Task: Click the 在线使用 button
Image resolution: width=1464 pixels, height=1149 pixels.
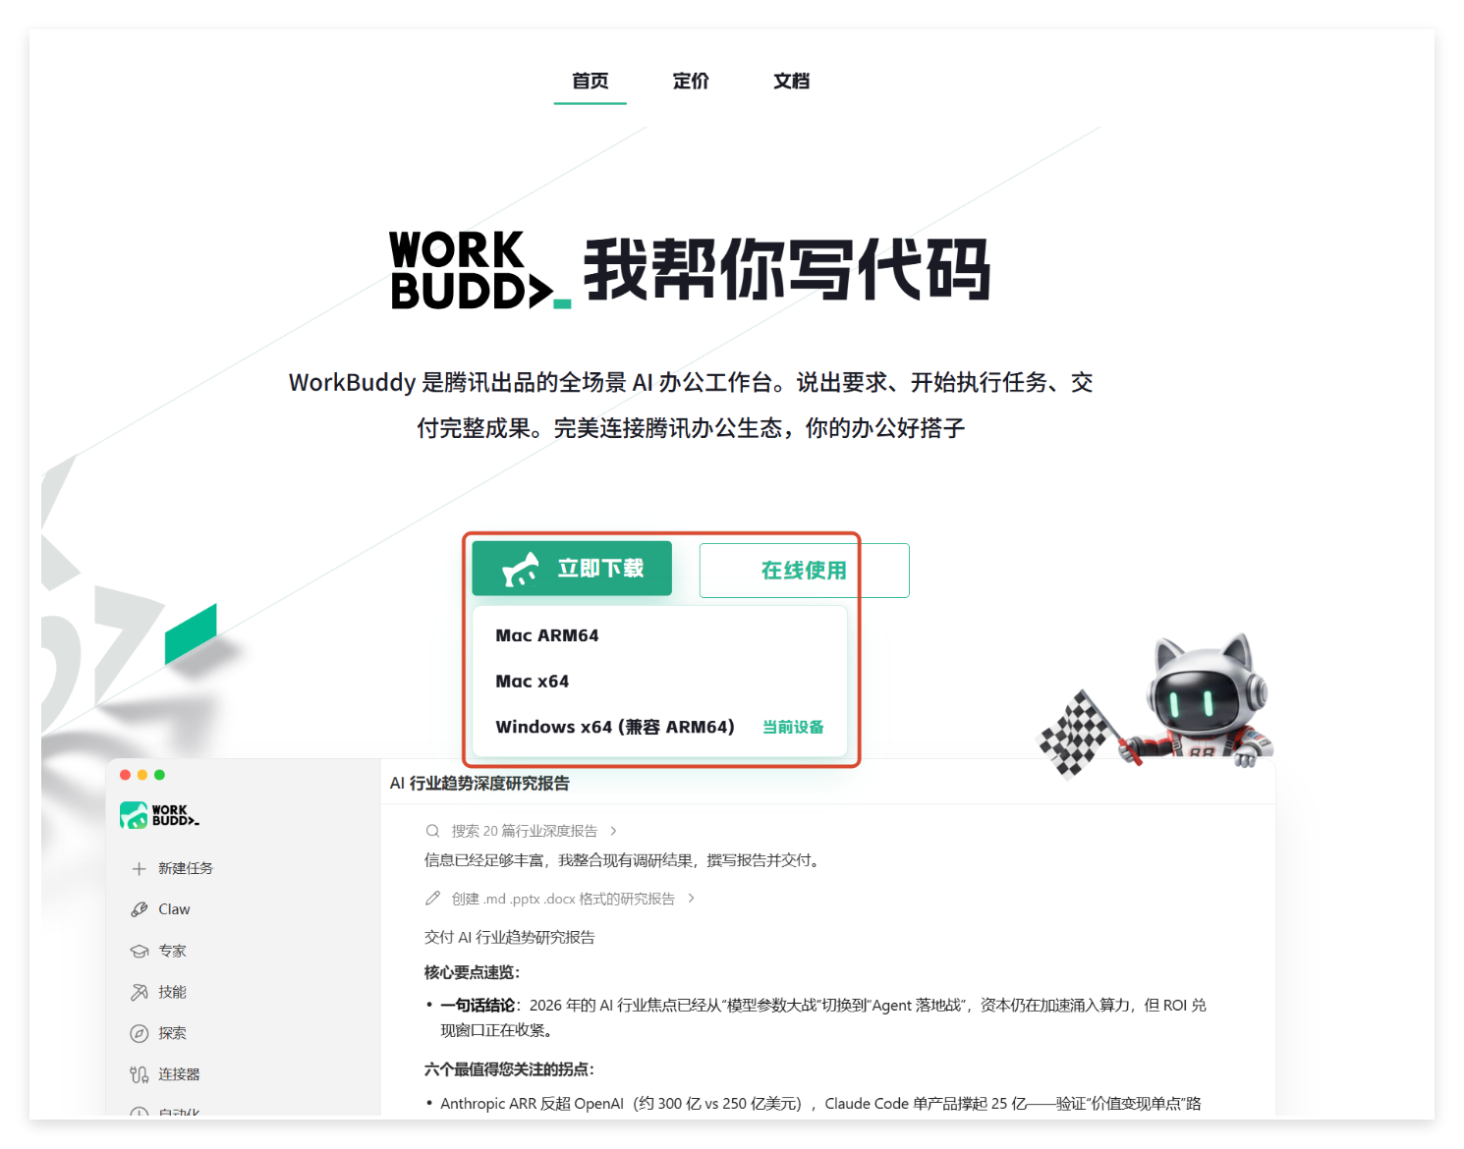Action: (x=804, y=571)
